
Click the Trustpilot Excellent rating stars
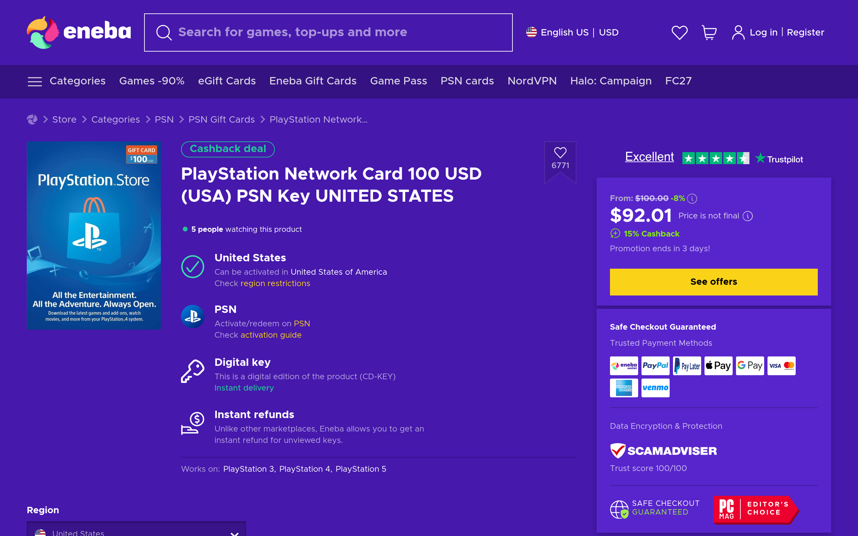[x=716, y=158]
